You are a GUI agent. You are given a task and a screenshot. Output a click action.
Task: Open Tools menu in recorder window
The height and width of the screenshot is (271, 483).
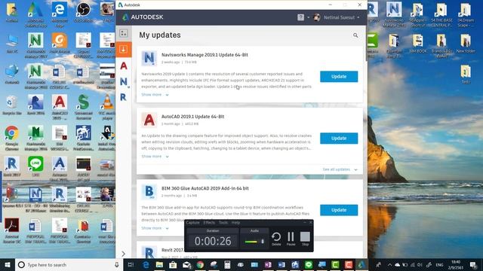coord(223,223)
